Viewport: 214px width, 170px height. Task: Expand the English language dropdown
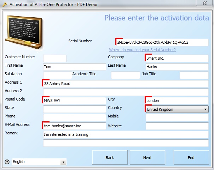[39, 162]
